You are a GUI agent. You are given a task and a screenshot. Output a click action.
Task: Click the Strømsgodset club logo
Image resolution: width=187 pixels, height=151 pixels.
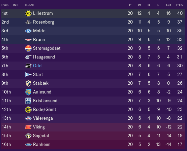28,48
